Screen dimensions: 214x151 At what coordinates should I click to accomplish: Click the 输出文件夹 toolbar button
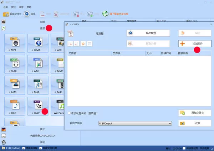12,14
